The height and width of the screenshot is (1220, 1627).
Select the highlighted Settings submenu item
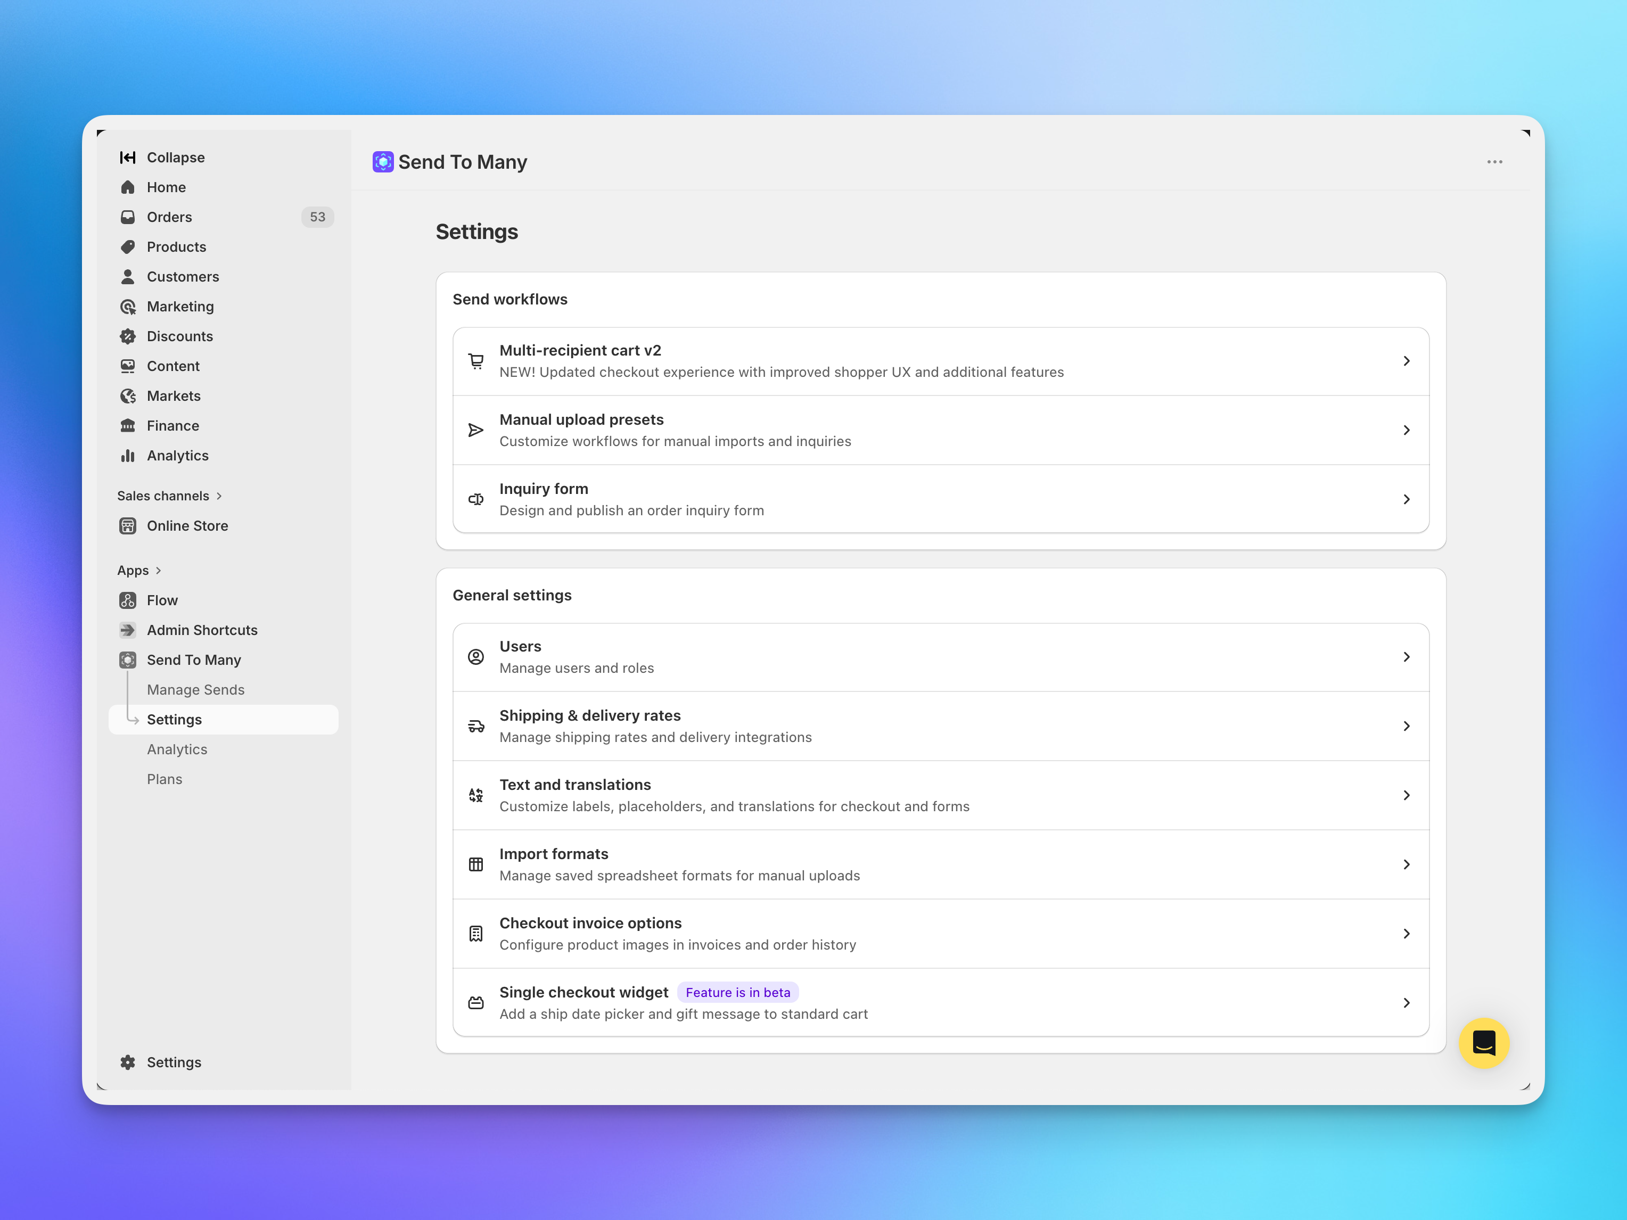coord(223,719)
